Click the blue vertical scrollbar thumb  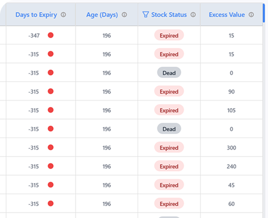tap(264, 13)
